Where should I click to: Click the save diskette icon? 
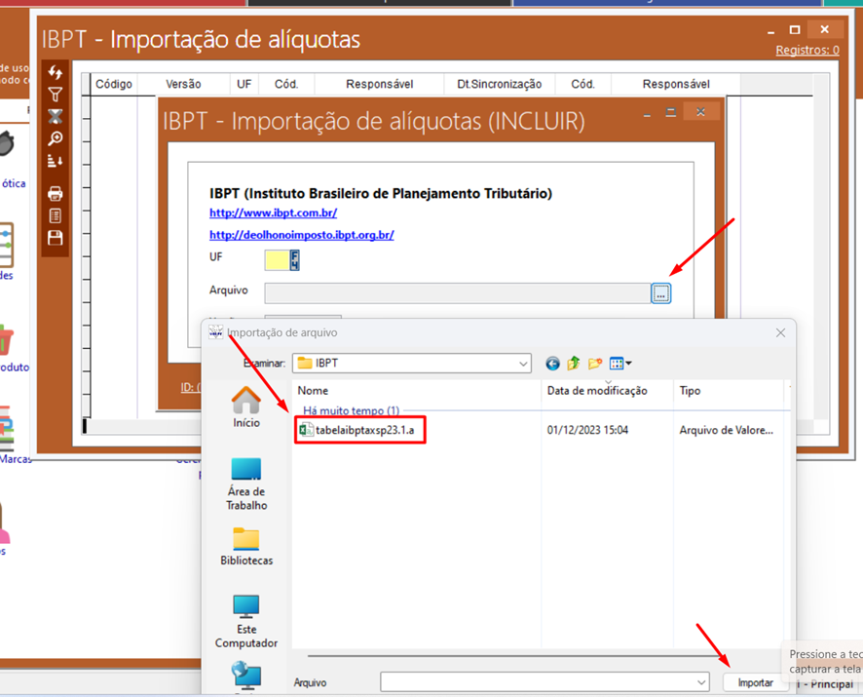[x=56, y=238]
